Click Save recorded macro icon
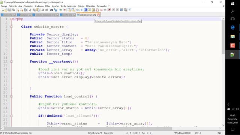Image resolution: width=240 pixels, height=135 pixels. tap(125, 10)
